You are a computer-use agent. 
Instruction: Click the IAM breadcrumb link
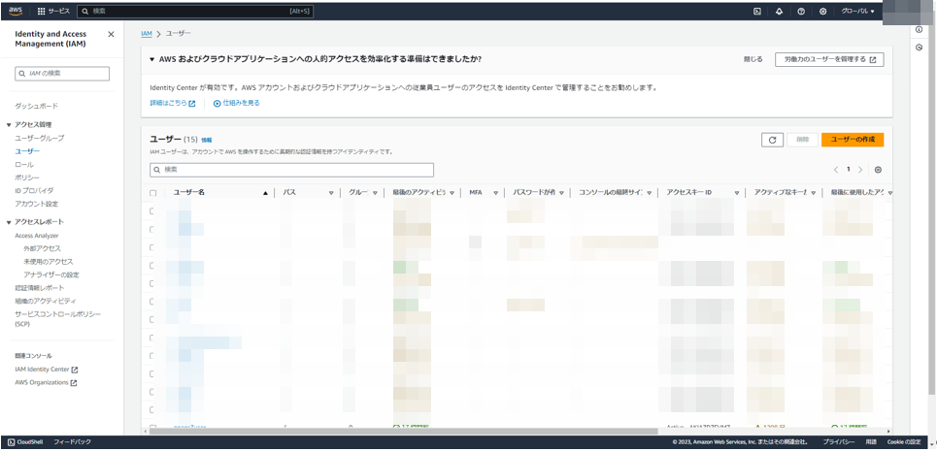147,34
